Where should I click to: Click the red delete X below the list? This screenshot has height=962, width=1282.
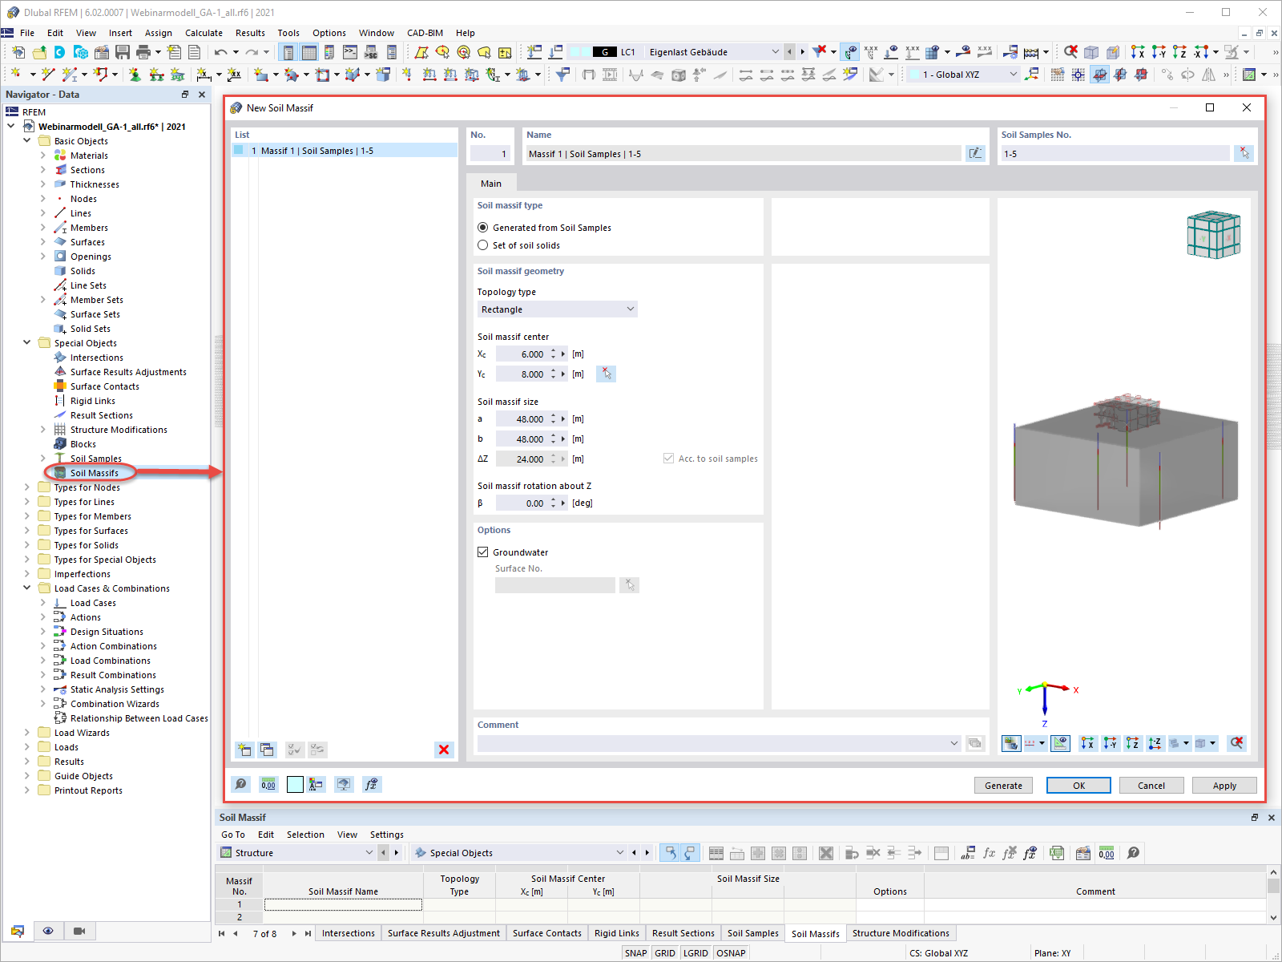444,750
